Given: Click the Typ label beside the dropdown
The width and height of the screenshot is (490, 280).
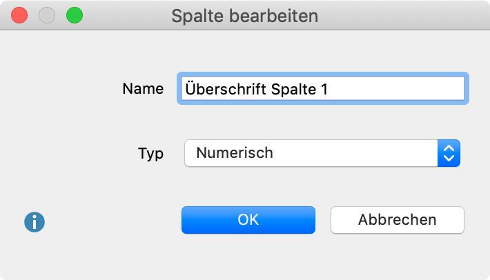Looking at the screenshot, I should [x=150, y=154].
